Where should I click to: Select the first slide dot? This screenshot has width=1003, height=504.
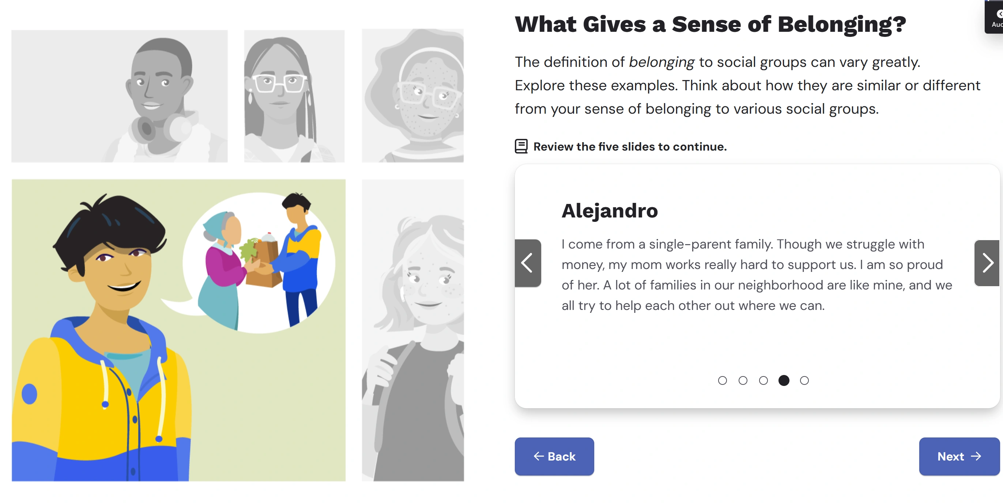[722, 380]
